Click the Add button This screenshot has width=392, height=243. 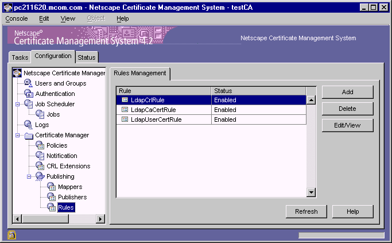[347, 92]
